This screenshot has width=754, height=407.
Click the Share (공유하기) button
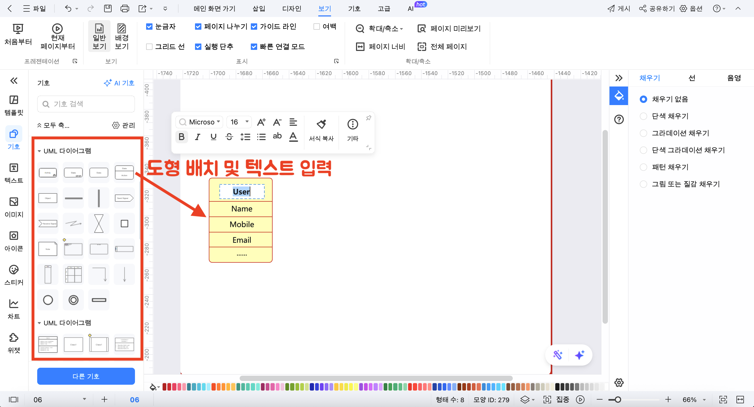pos(656,8)
